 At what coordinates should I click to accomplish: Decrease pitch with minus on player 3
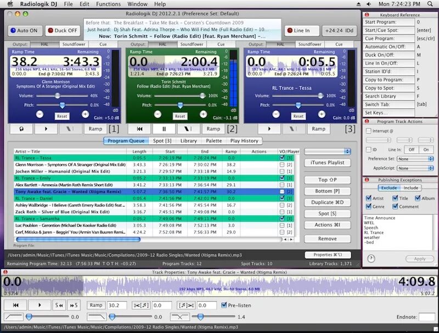276,114
